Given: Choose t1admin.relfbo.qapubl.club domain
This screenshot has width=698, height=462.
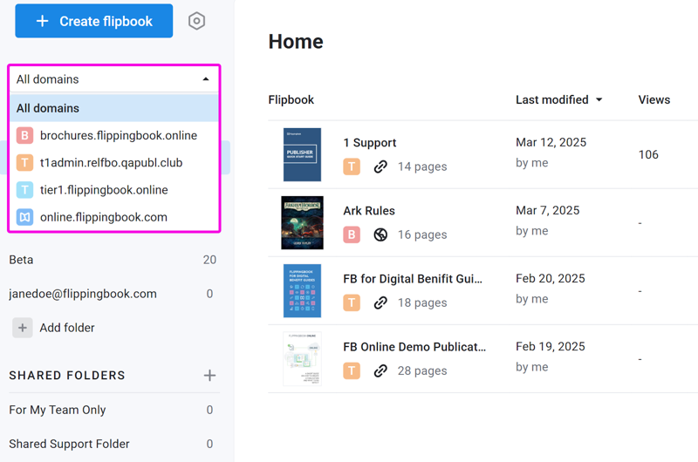Looking at the screenshot, I should click(x=114, y=163).
